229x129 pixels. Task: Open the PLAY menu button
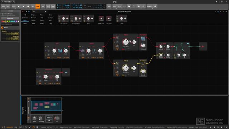click(x=14, y=6)
